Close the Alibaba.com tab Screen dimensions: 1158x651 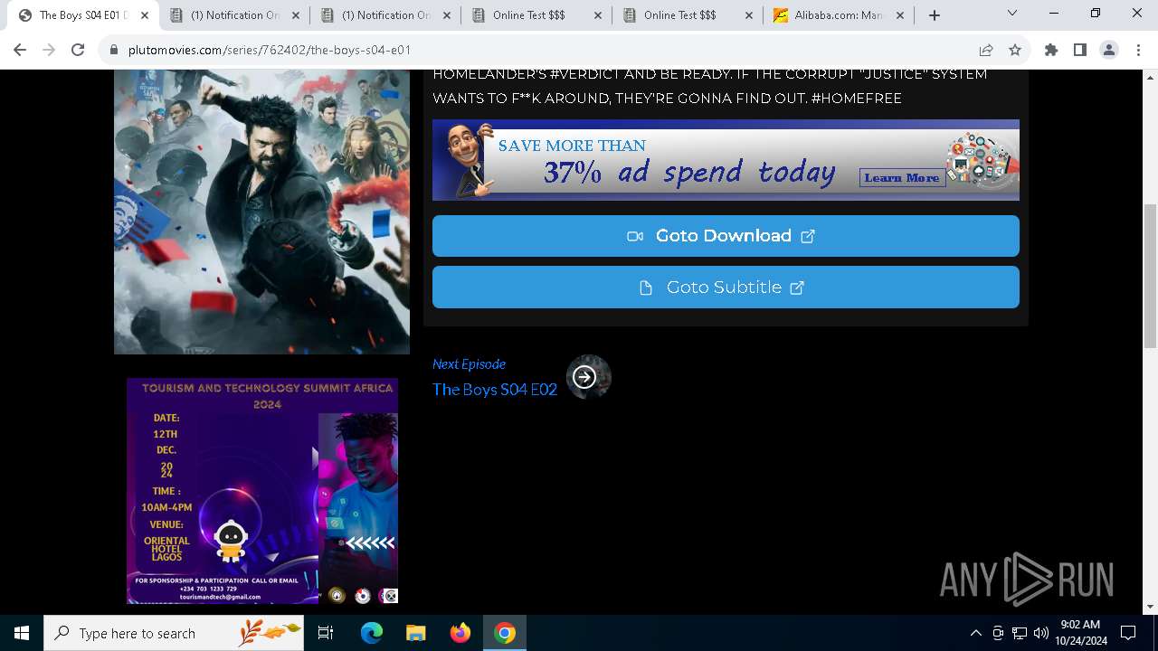coord(900,15)
